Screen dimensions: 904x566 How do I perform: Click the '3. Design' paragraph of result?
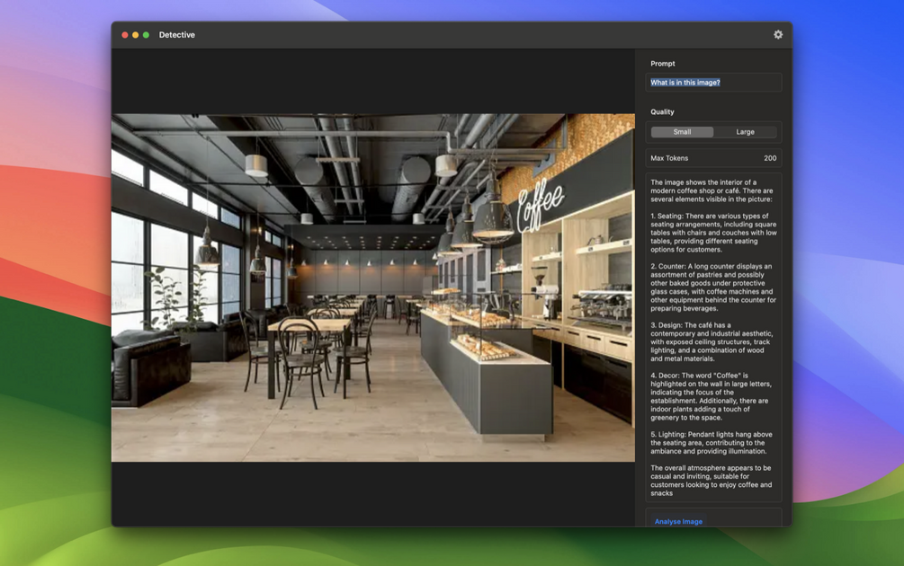712,341
